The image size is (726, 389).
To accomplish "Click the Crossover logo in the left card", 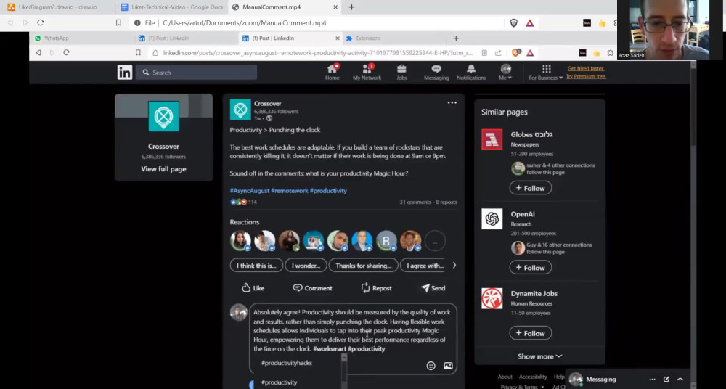I will pos(163,116).
